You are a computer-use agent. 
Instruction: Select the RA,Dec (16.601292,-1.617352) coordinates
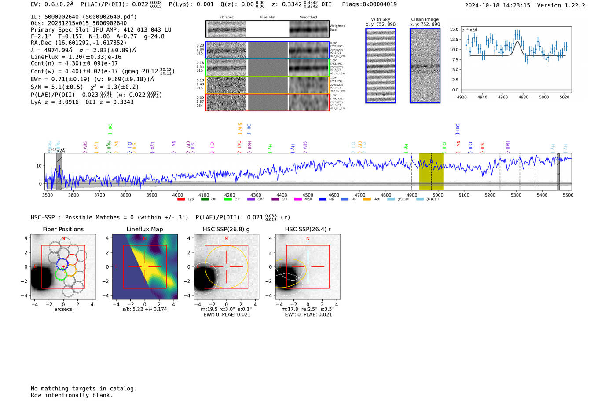click(x=78, y=43)
